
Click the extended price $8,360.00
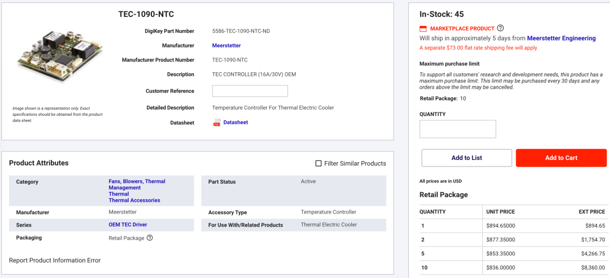pos(593,268)
